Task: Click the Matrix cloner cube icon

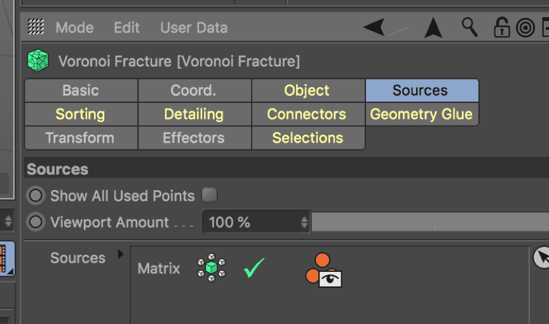Action: 211,268
